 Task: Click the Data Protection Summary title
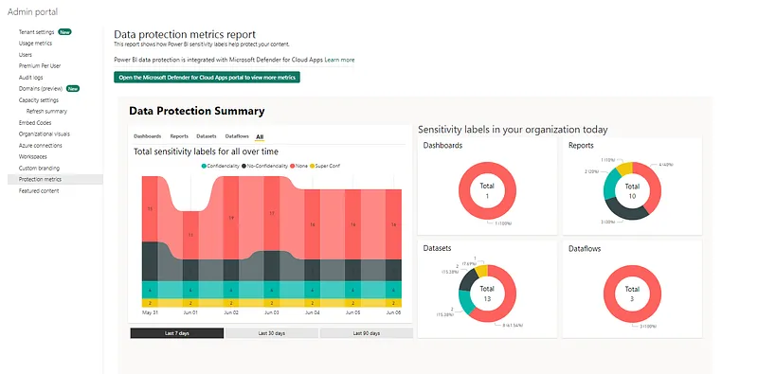point(197,111)
